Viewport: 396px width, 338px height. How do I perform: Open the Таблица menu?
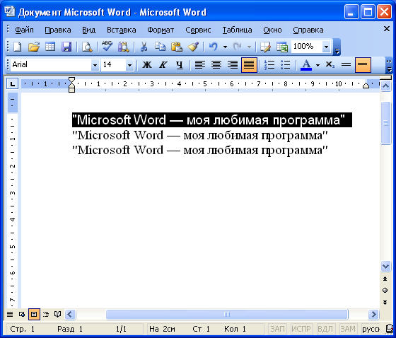[x=237, y=30]
